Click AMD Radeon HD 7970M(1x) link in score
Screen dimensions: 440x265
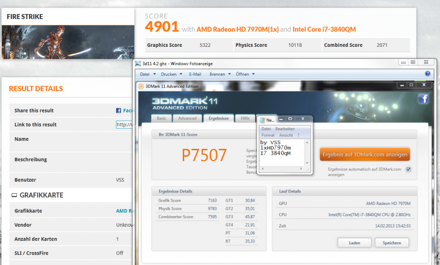(237, 30)
